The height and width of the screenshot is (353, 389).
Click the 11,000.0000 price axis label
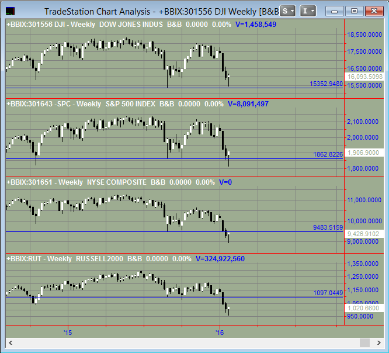364,200
